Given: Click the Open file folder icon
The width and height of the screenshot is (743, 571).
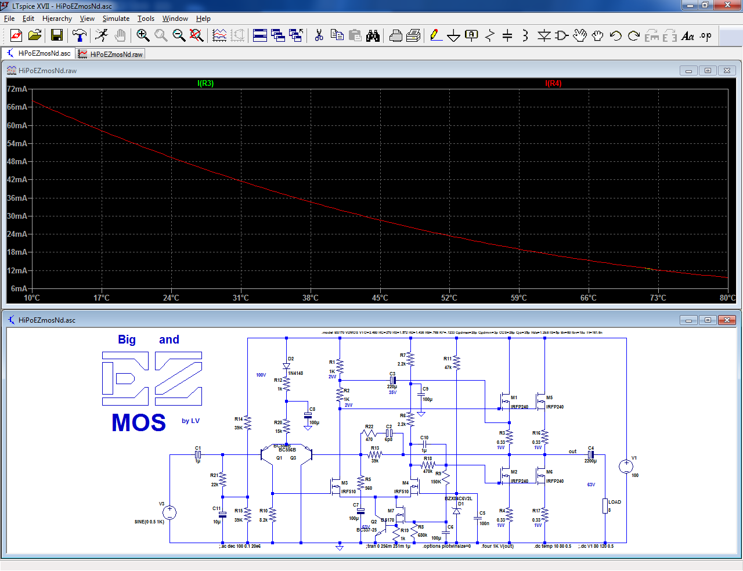Looking at the screenshot, I should (35, 35).
